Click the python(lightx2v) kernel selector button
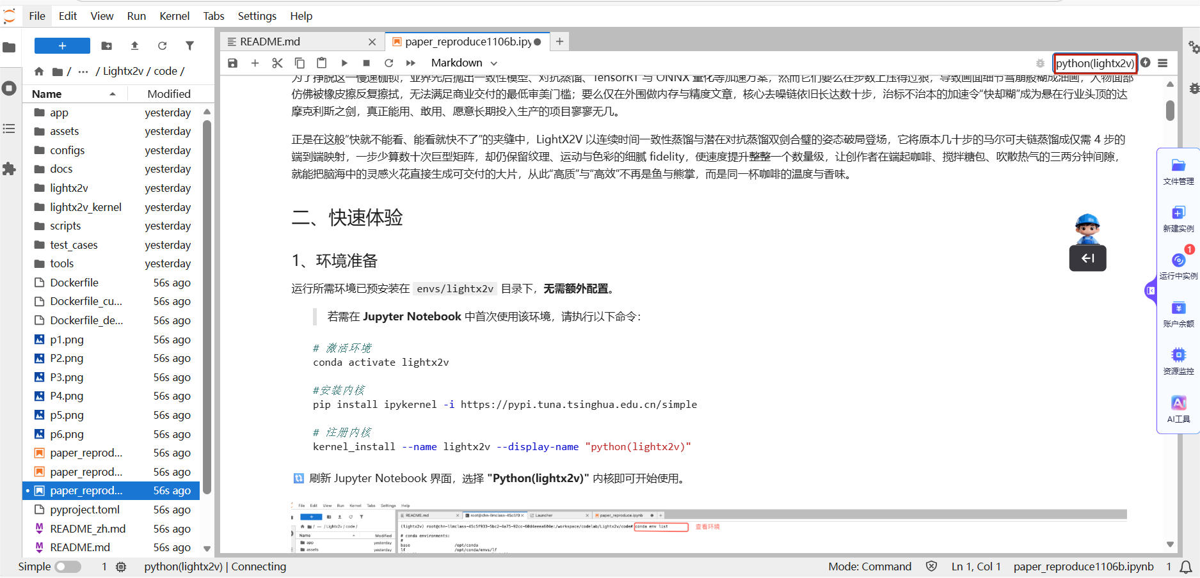This screenshot has height=578, width=1200. 1095,63
